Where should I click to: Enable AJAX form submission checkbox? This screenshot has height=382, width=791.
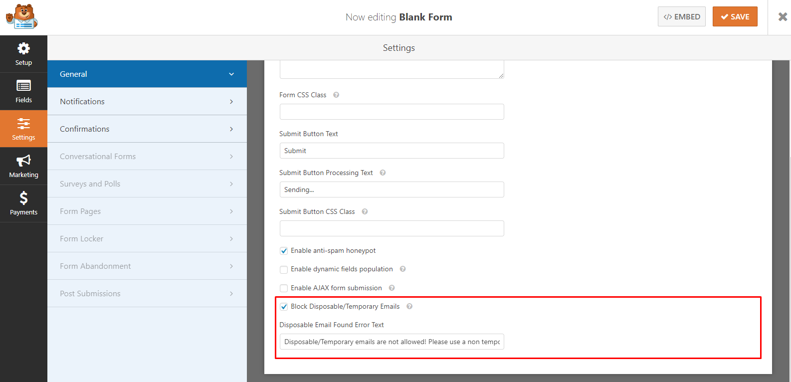coord(284,288)
